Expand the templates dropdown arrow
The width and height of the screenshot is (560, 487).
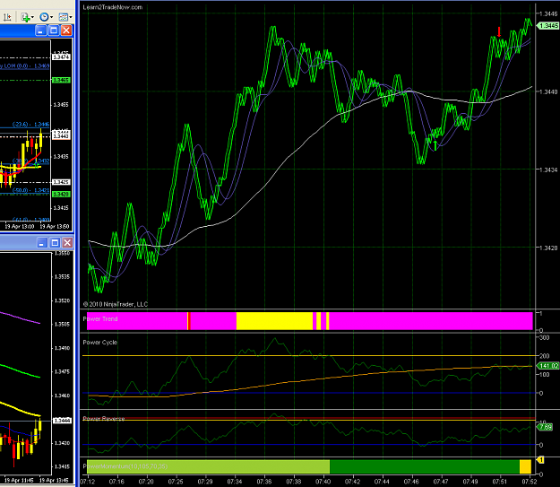71,17
